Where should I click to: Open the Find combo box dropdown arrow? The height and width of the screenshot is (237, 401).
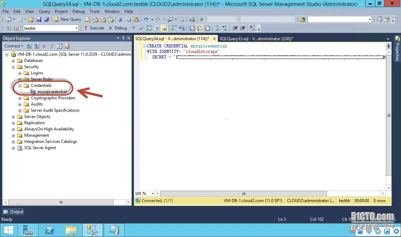coord(369,19)
